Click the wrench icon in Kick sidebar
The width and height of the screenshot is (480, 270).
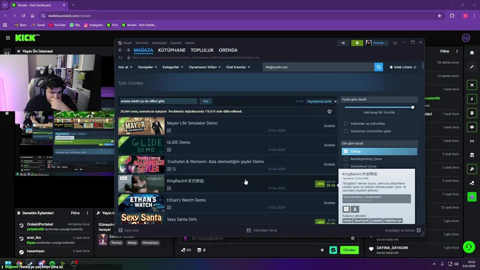[472, 169]
